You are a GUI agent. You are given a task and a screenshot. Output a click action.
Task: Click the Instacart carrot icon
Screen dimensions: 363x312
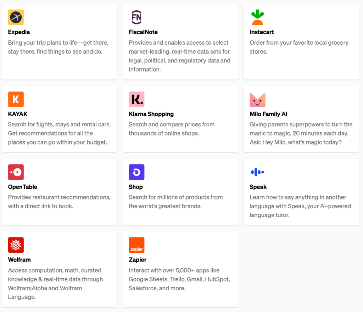tap(257, 17)
